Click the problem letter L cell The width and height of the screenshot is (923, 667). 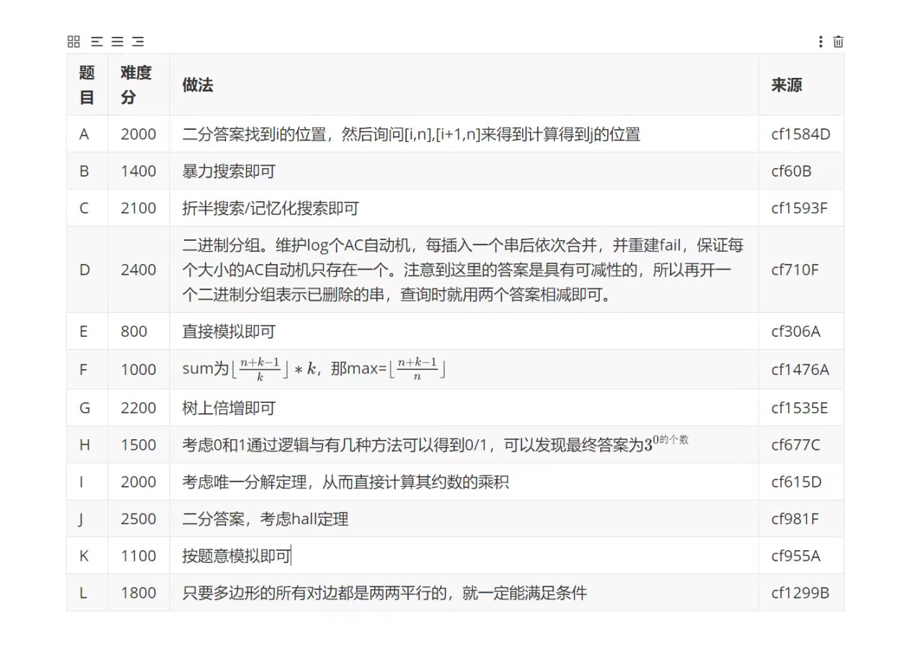pos(87,593)
